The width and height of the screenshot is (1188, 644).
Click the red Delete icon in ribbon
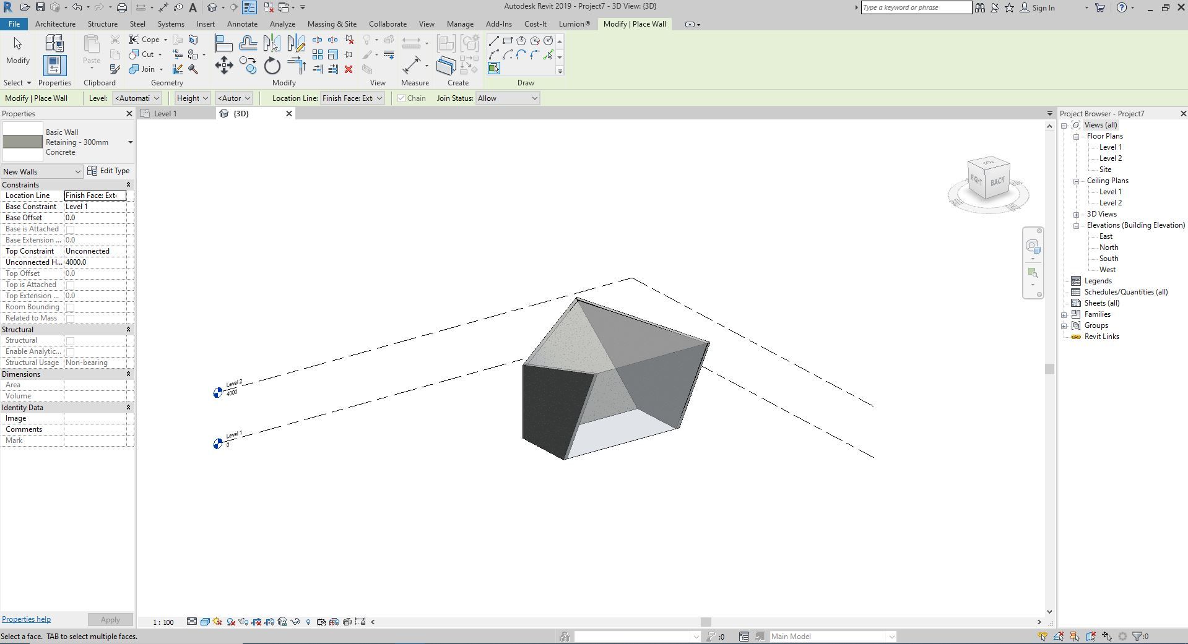349,69
